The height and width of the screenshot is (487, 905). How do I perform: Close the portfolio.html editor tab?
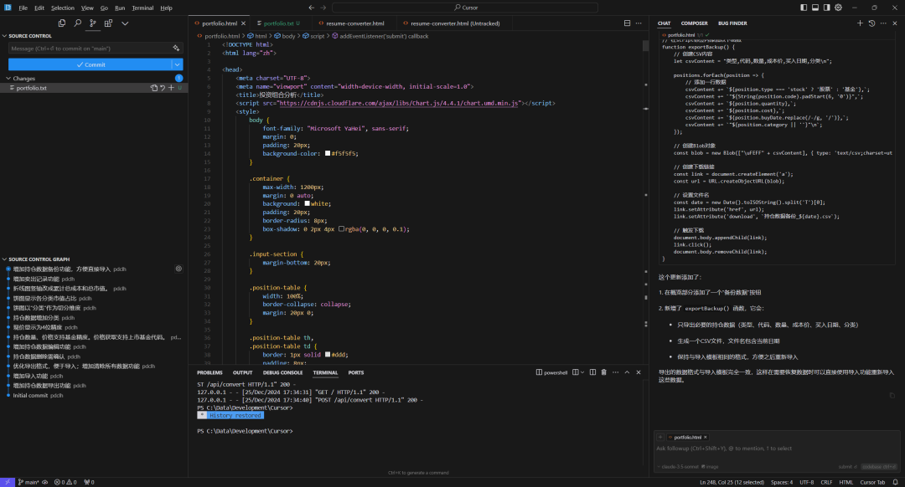pos(244,23)
